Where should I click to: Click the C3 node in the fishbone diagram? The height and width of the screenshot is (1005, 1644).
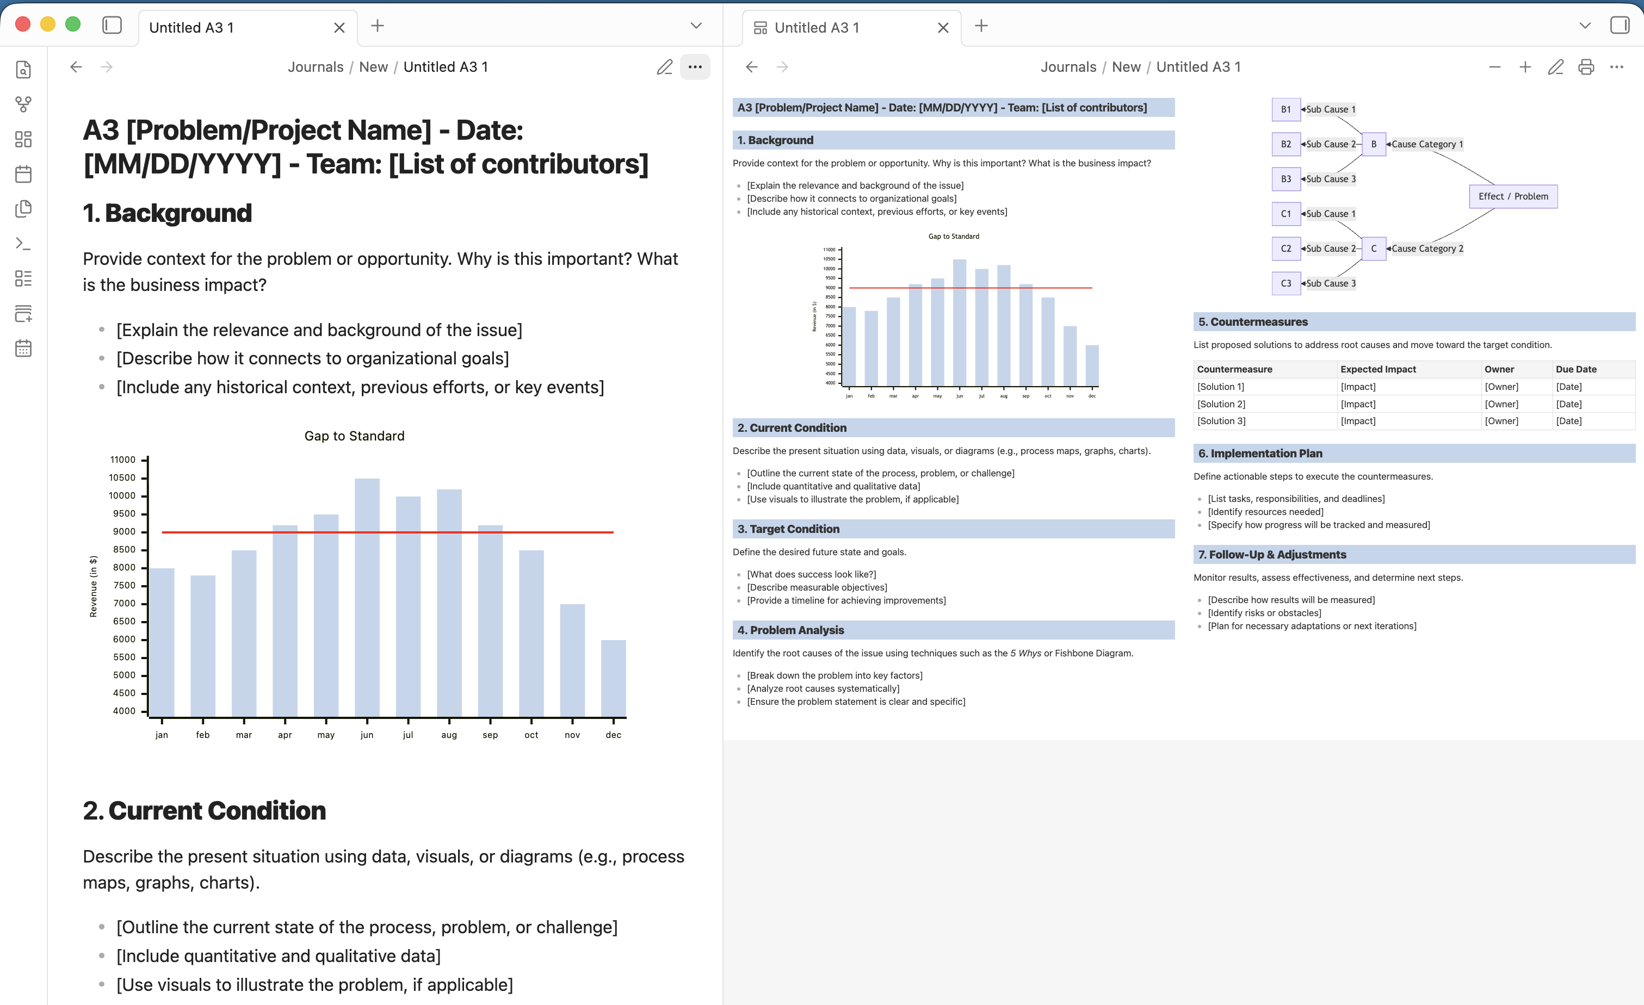[1285, 283]
